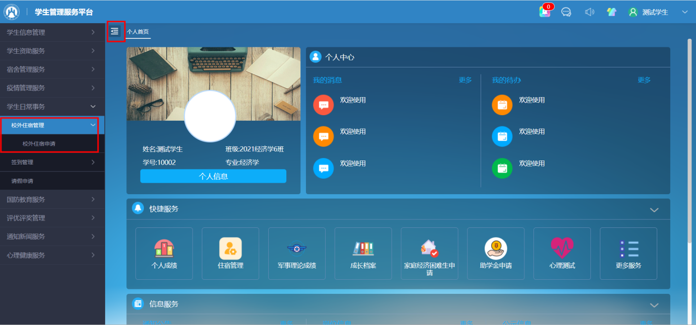Collapse the 快捷服务 panel chevron
Screen dimensions: 696x325
click(x=654, y=210)
